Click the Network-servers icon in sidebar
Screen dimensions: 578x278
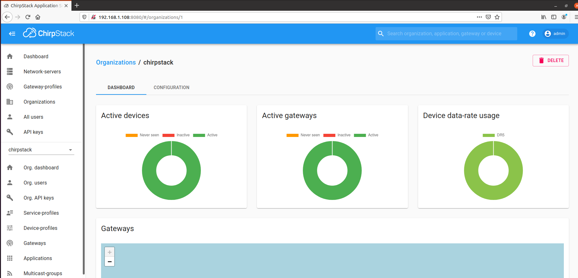pyautogui.click(x=10, y=72)
